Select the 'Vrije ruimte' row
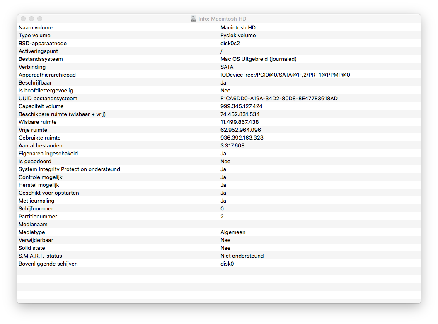The height and width of the screenshot is (324, 438). pyautogui.click(x=219, y=130)
